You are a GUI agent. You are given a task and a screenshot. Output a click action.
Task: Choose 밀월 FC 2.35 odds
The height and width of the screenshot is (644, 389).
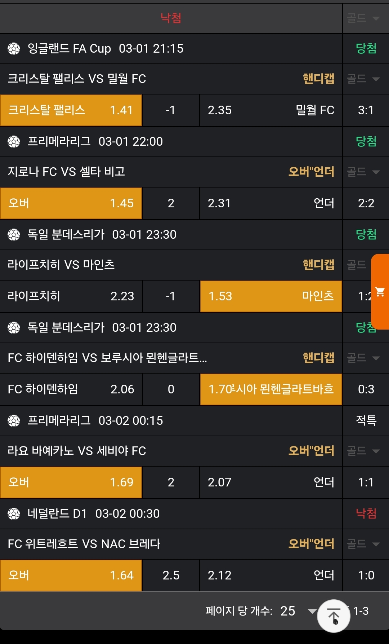(x=271, y=110)
